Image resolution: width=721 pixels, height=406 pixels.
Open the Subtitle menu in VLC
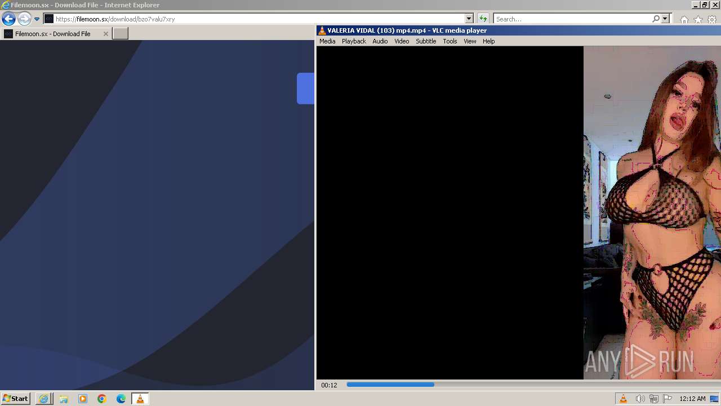426,41
